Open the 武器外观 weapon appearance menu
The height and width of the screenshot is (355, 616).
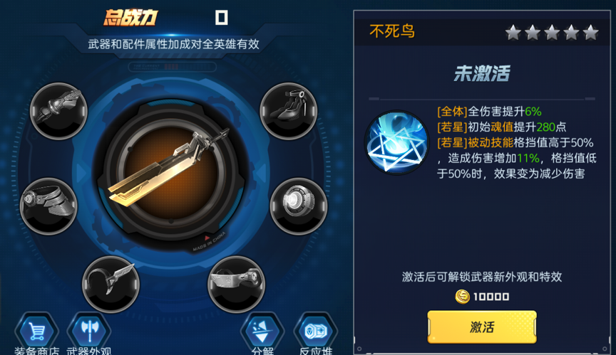click(x=89, y=334)
